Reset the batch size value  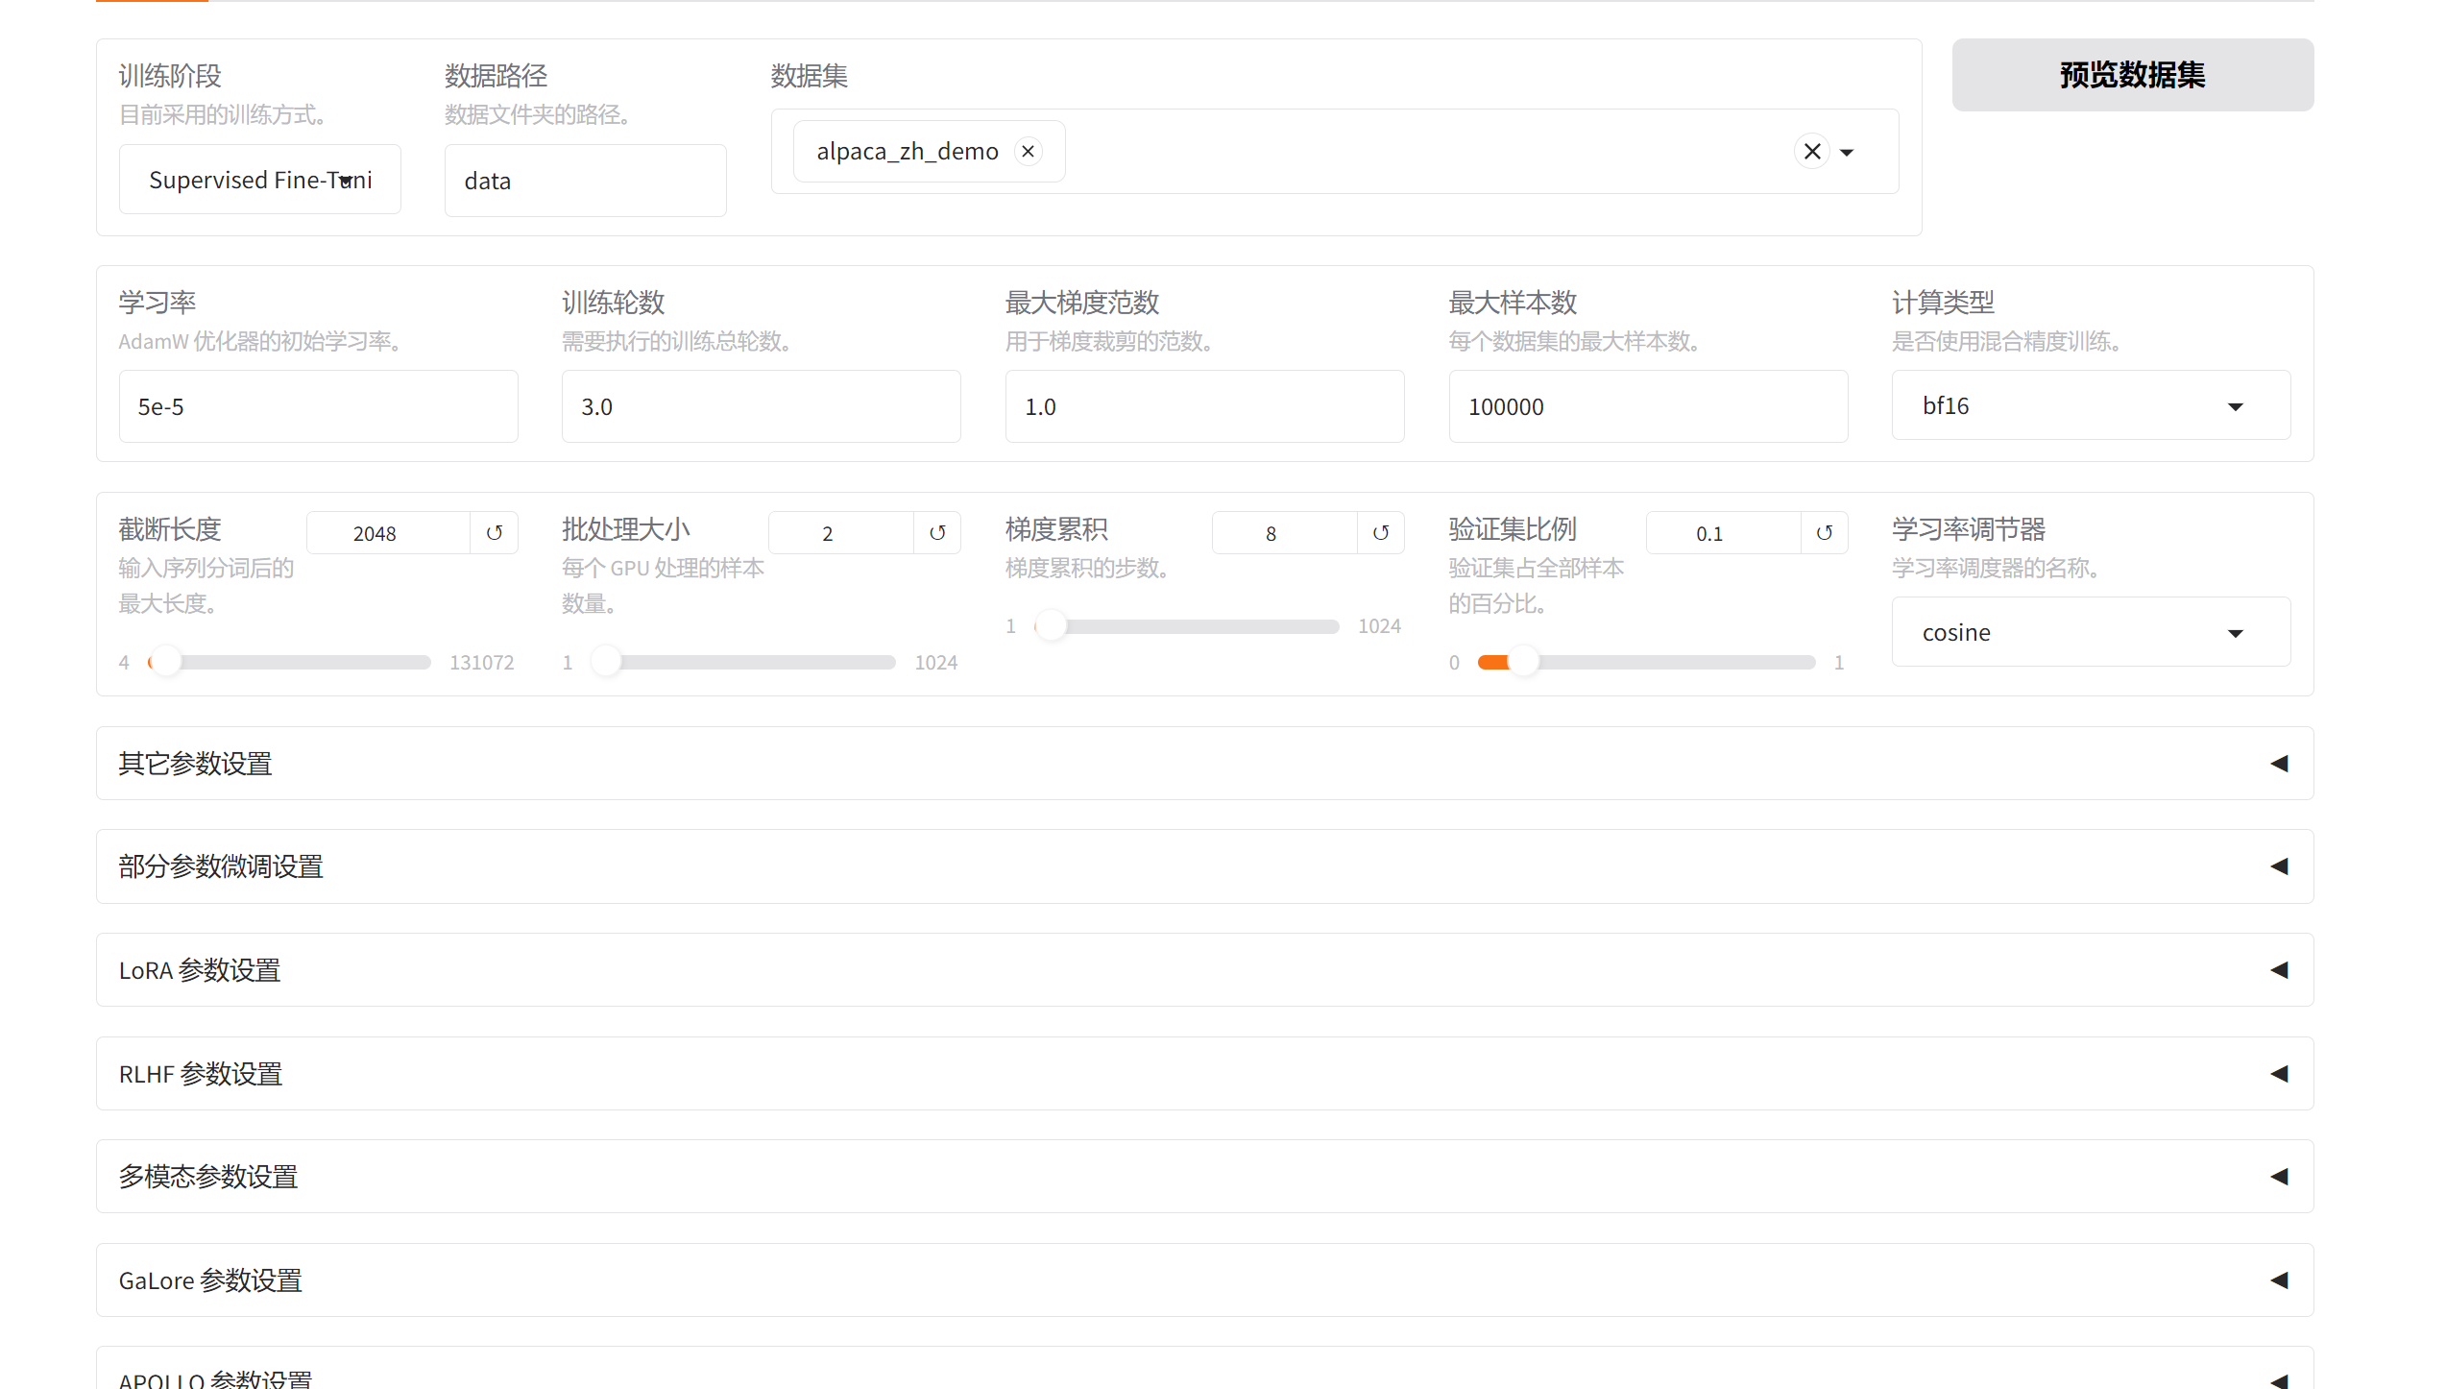tap(937, 533)
